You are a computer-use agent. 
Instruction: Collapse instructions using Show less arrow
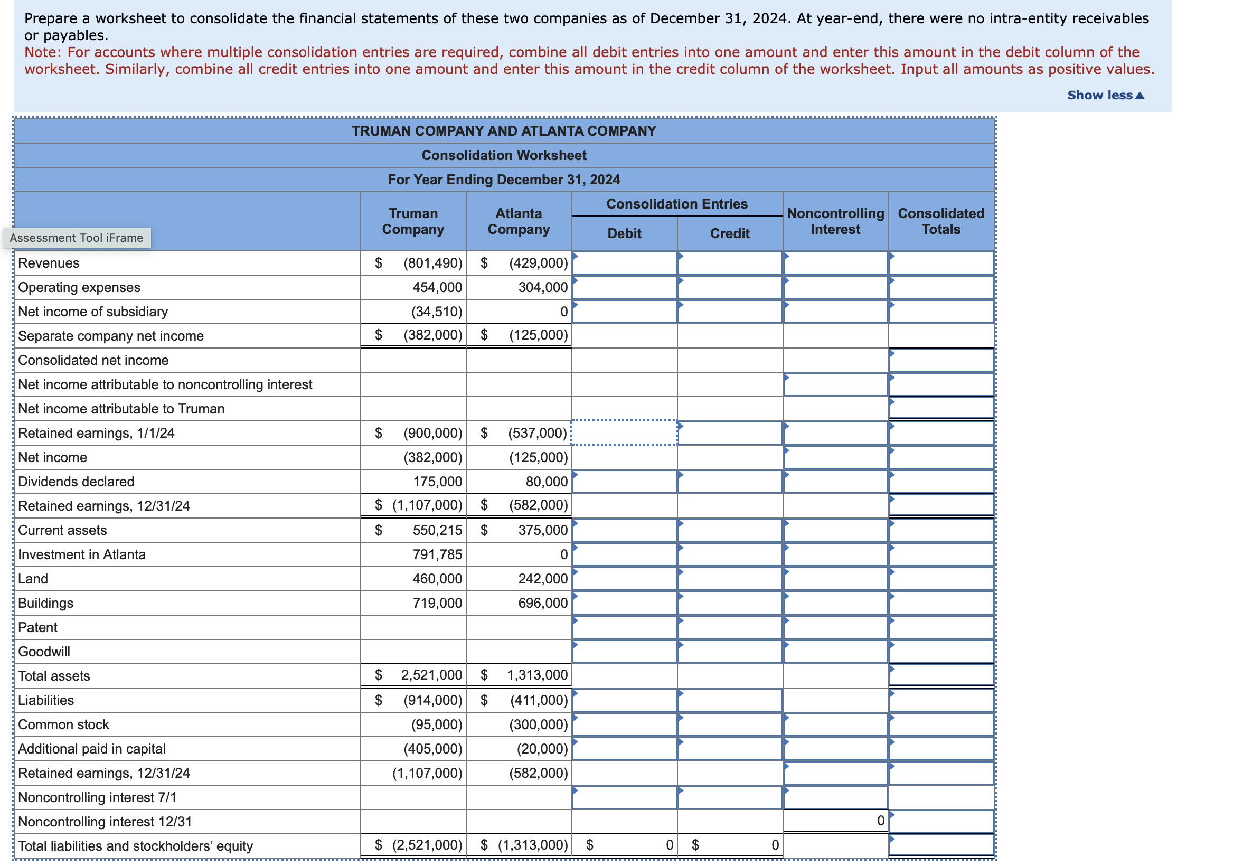[x=1140, y=96]
